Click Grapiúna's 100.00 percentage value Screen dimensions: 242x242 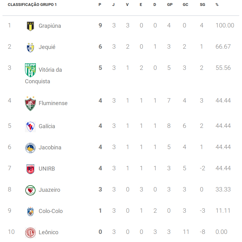pos(225,26)
